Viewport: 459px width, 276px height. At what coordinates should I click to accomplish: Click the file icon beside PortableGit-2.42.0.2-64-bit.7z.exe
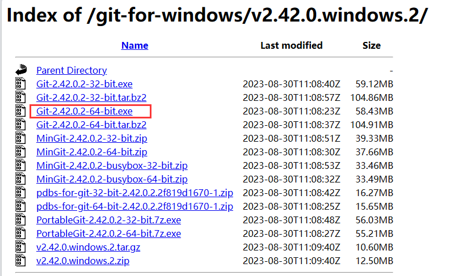tap(20, 233)
